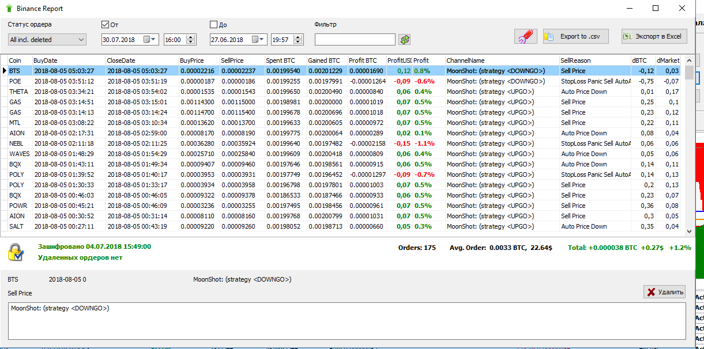The width and height of the screenshot is (704, 349).
Task: Click the yellow padlock encryption icon
Action: (16, 252)
